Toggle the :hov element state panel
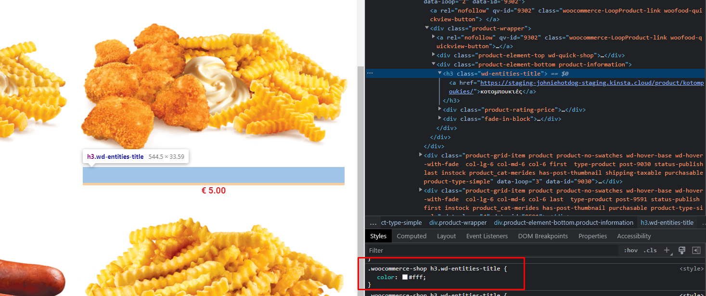Image resolution: width=706 pixels, height=296 pixels. 630,250
